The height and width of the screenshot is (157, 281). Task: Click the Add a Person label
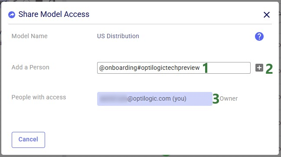(30, 67)
